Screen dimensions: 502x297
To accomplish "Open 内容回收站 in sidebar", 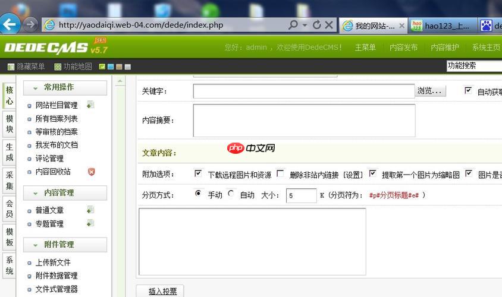I will [53, 171].
